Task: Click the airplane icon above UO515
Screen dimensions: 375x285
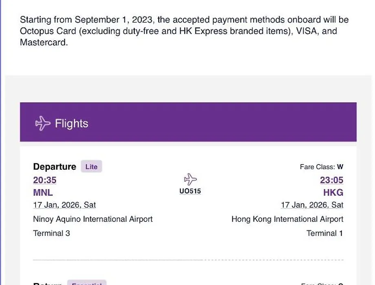Action: [x=190, y=179]
